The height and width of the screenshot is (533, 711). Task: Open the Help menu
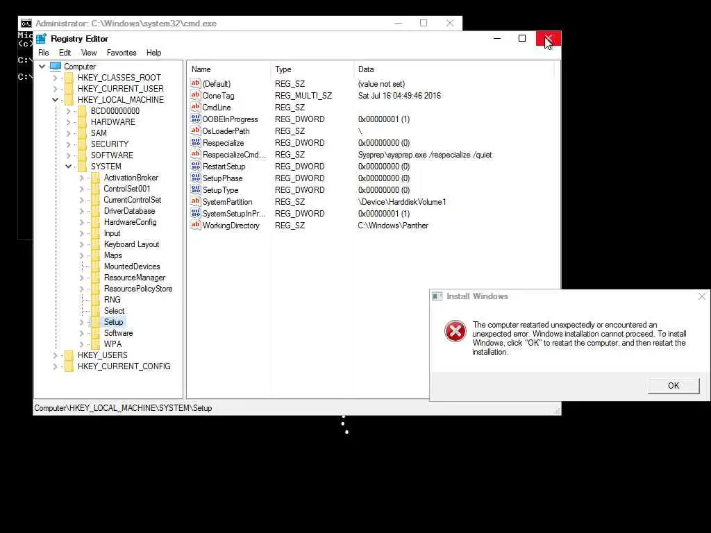153,53
